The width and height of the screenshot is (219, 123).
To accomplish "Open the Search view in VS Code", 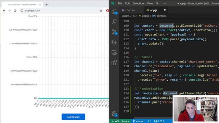I will pyautogui.click(x=114, y=22).
